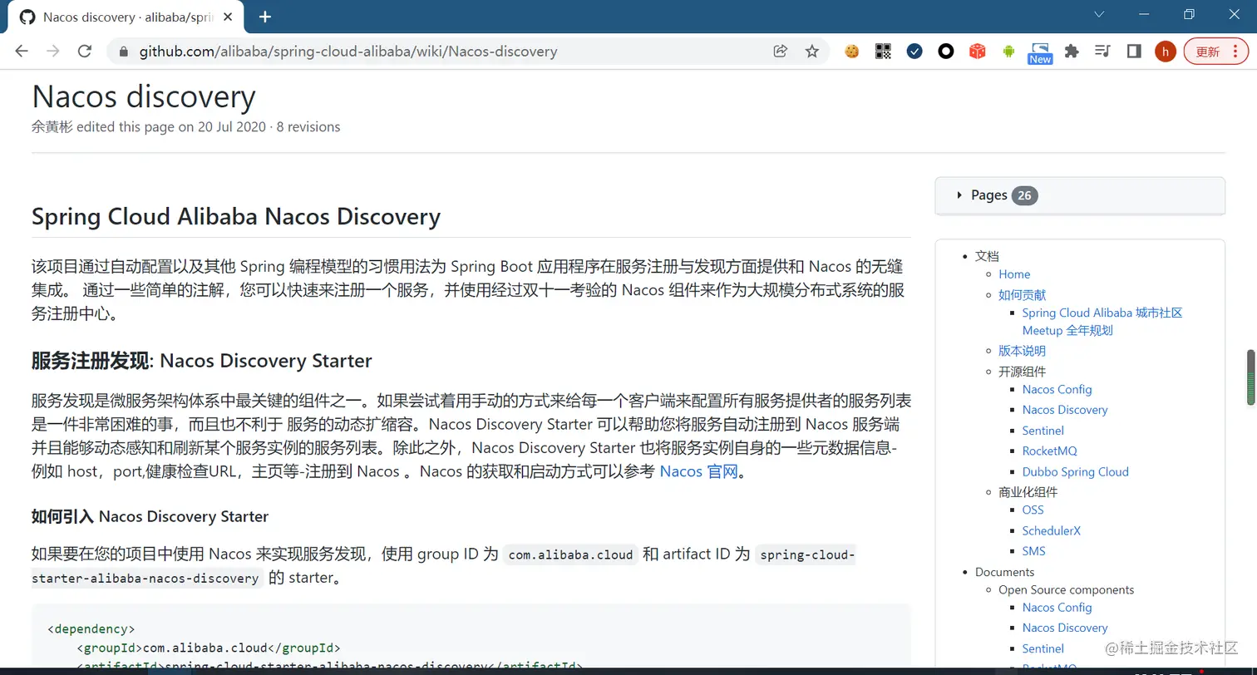
Task: Click the browser forward arrow
Action: [53, 52]
